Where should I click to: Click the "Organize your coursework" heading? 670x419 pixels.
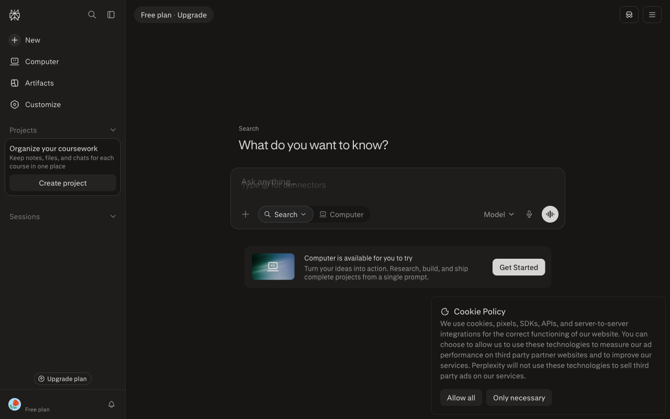pyautogui.click(x=53, y=149)
